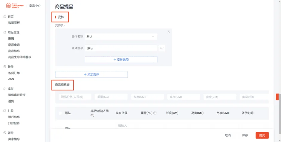Go to 退货 page
This screenshot has height=142, width=281.
(11, 101)
